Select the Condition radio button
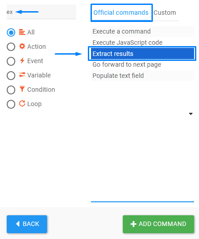The height and width of the screenshot is (239, 199). point(11,90)
